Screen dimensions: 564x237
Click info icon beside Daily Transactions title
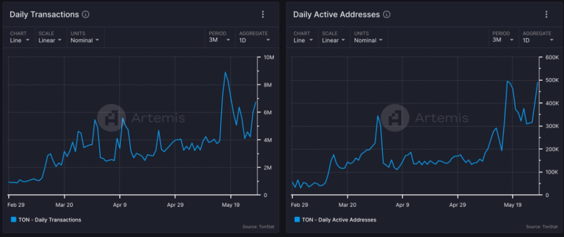point(85,14)
